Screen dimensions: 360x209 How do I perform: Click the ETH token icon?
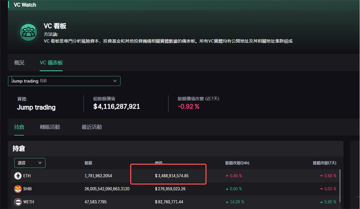18,176
